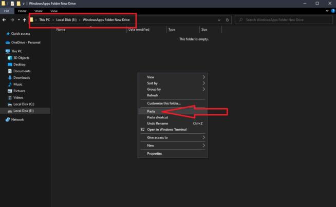Image resolution: width=336 pixels, height=207 pixels.
Task: Select Quick access in the navigation pane
Action: pyautogui.click(x=21, y=33)
